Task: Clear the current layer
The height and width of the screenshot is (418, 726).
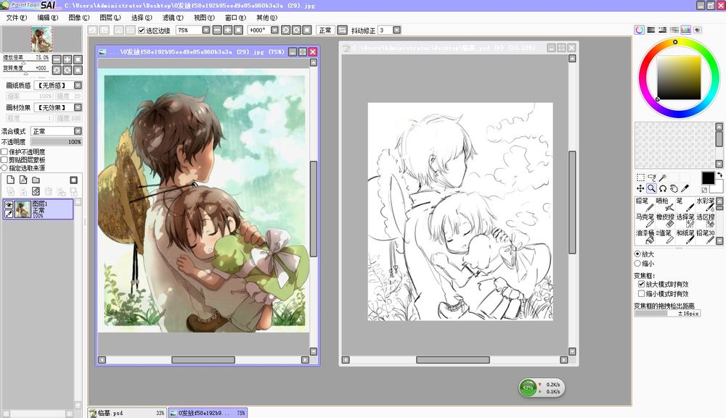Action: [36, 191]
